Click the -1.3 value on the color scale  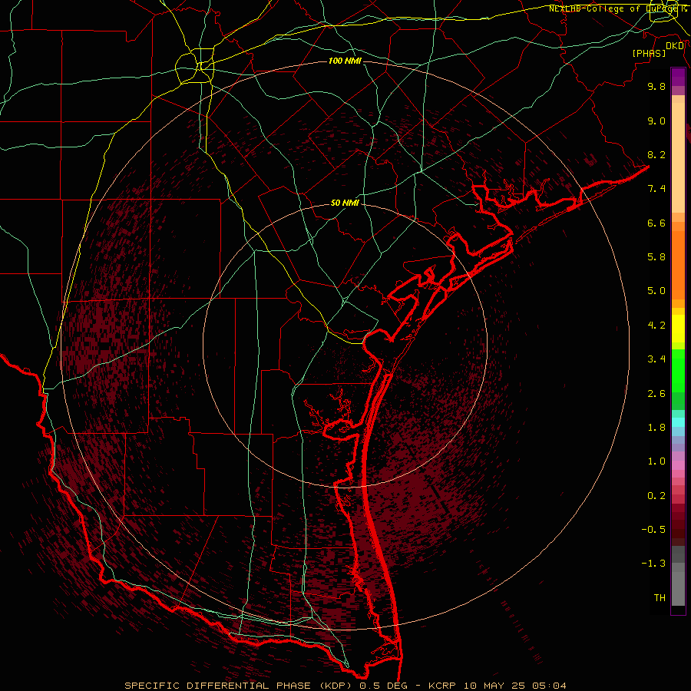[653, 564]
